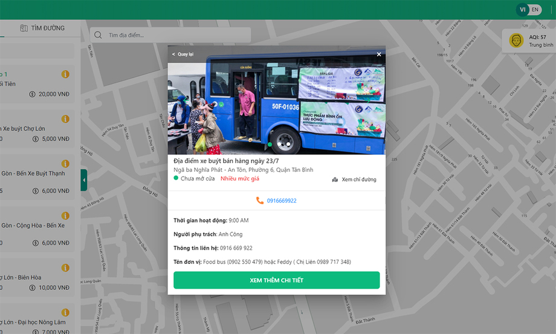Collapse the left sidebar with green arrow

coord(84,180)
